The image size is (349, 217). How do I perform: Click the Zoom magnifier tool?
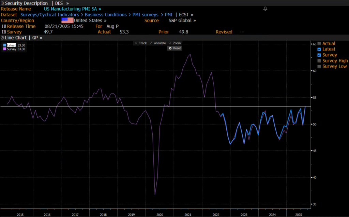pos(175,43)
